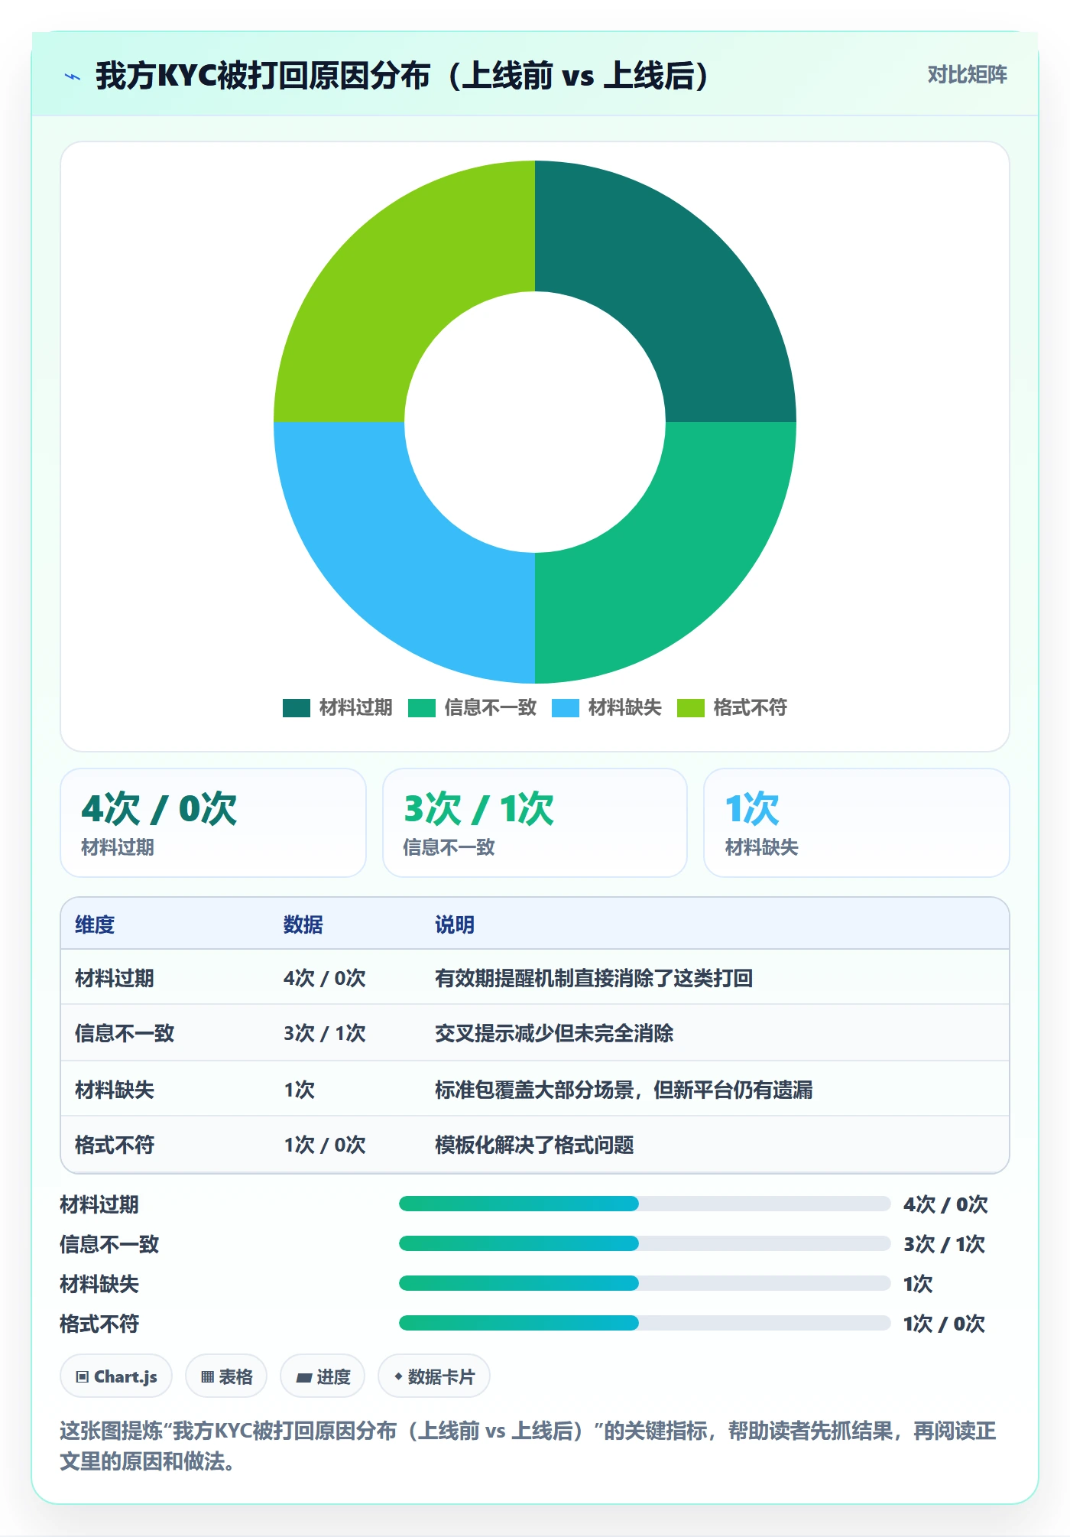Click the 进度 tag chip

323,1376
